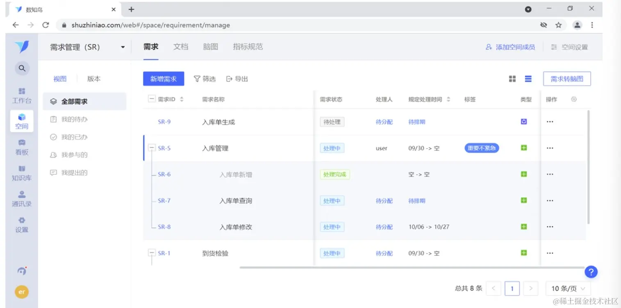Click type icon for SR-9 row
The height and width of the screenshot is (308, 621).
coord(524,122)
